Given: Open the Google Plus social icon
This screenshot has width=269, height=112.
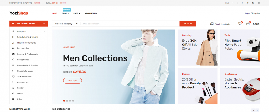Looking at the screenshot, I should (254, 3).
